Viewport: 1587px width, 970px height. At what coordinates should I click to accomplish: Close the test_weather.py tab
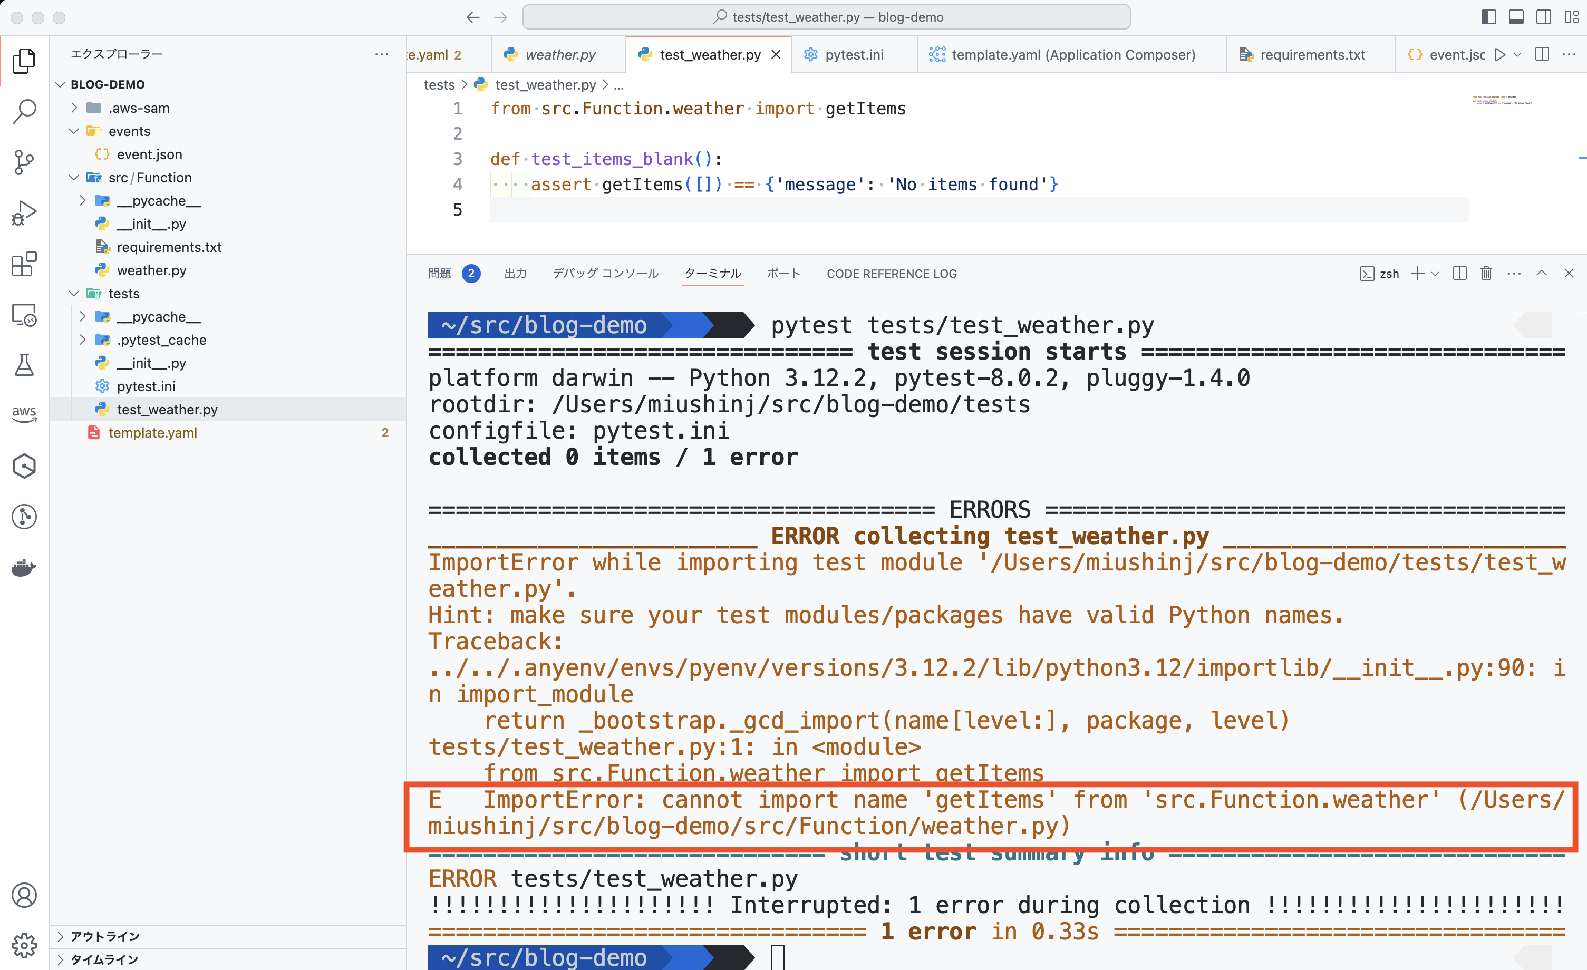point(776,55)
